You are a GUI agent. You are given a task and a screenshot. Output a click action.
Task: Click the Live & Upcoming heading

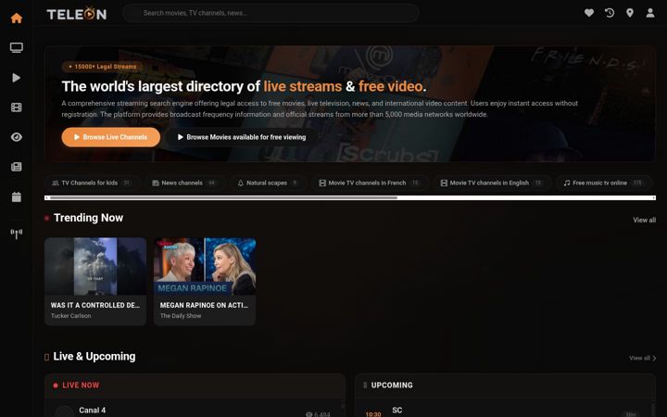[94, 357]
